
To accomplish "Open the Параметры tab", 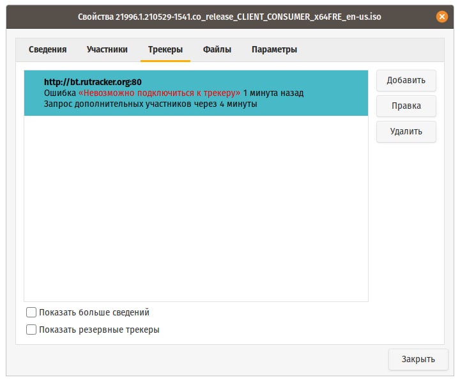I will point(274,49).
